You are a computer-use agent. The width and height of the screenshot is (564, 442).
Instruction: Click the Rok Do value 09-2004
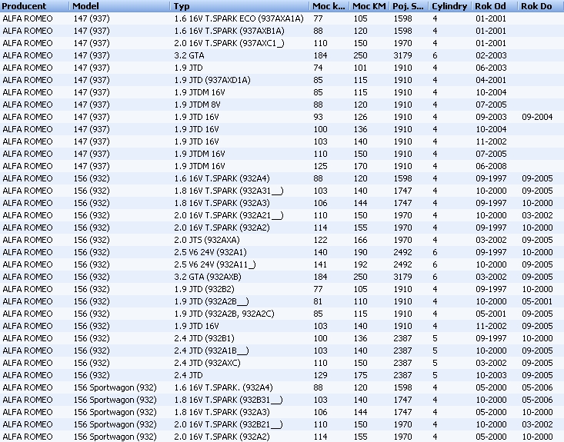[537, 117]
